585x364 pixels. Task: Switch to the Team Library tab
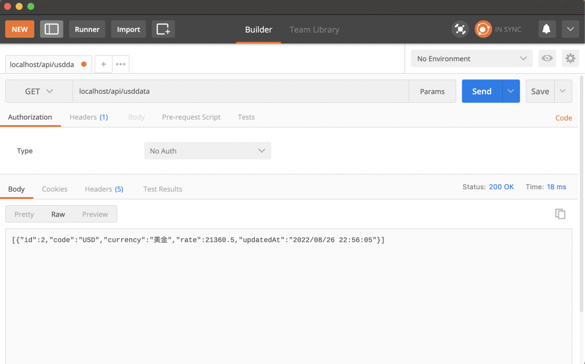pos(315,30)
